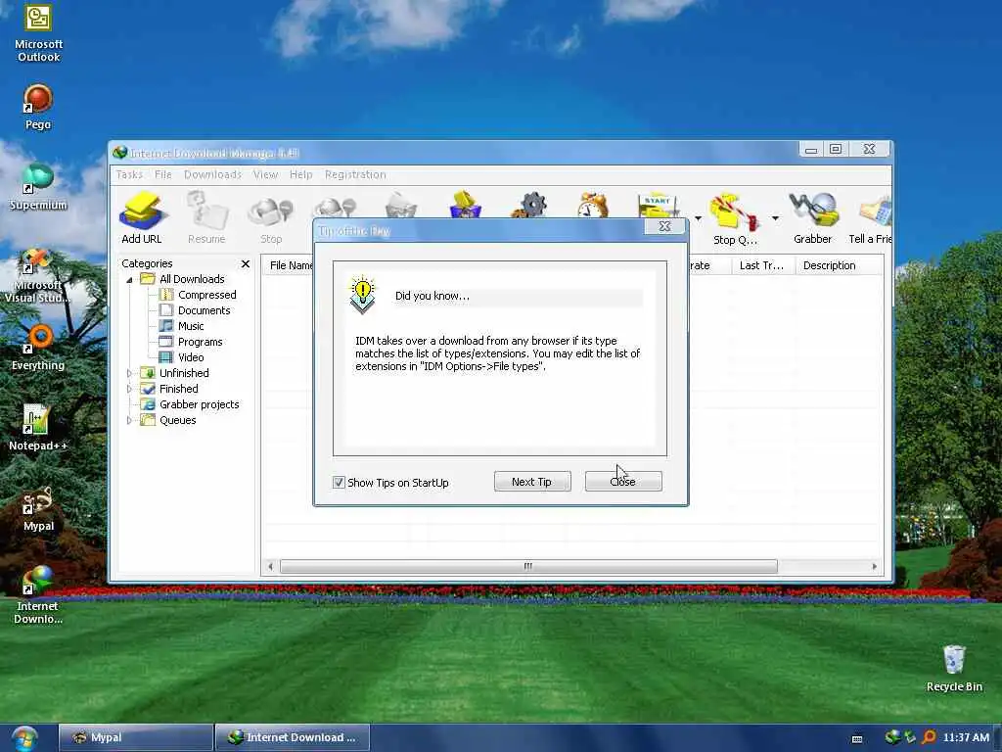Close the Tip of the Day dialog via X

point(664,226)
